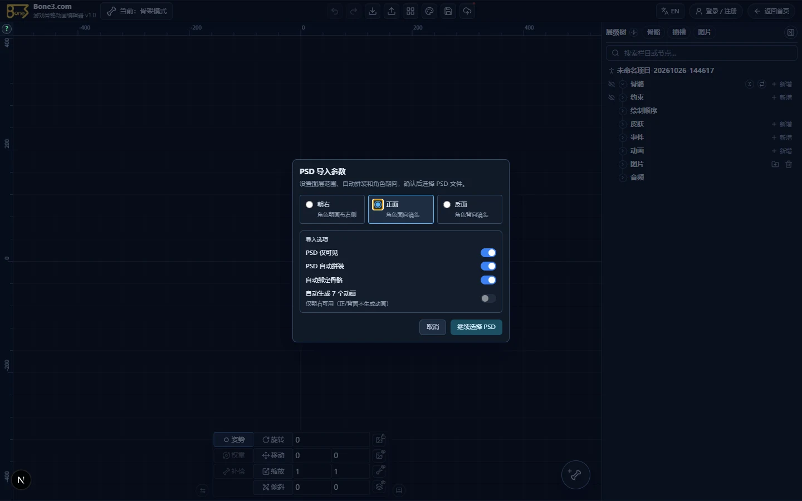Click the trash icon in 图片 row
Image resolution: width=802 pixels, height=501 pixels.
pos(789,164)
